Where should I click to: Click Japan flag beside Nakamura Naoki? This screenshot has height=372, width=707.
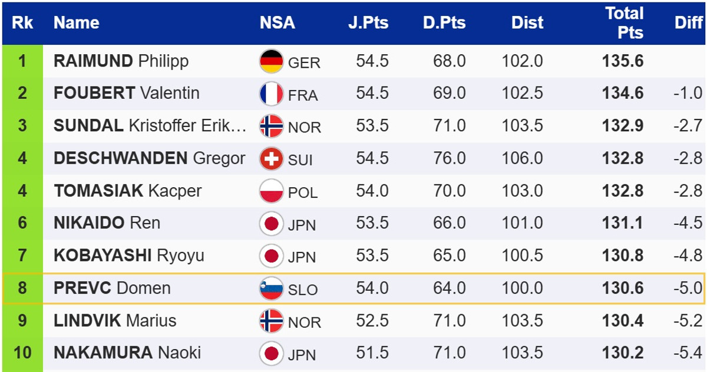click(271, 353)
